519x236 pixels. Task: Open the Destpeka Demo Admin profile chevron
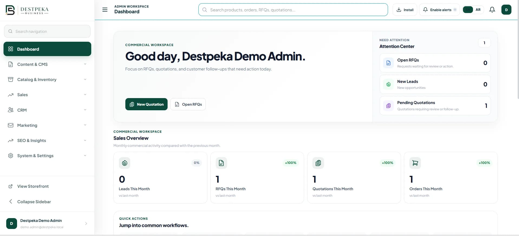click(86, 224)
